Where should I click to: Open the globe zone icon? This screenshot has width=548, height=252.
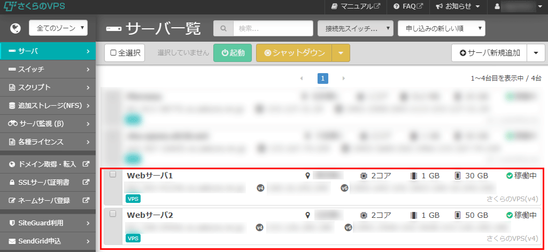(16, 28)
